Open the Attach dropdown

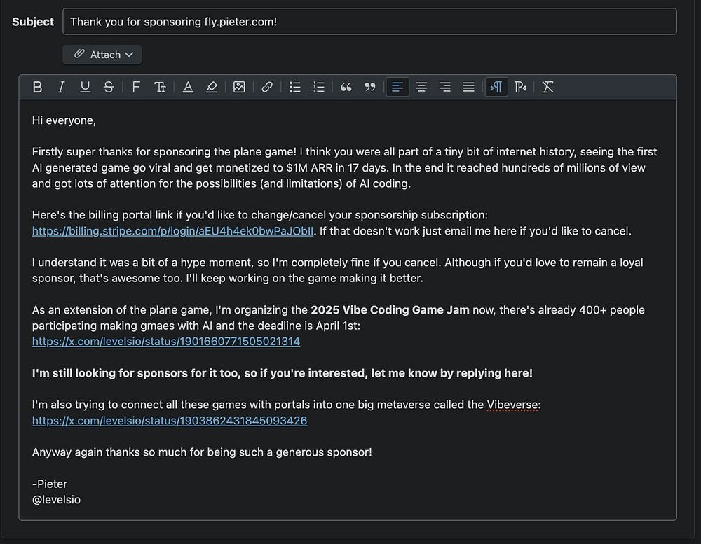tap(102, 55)
